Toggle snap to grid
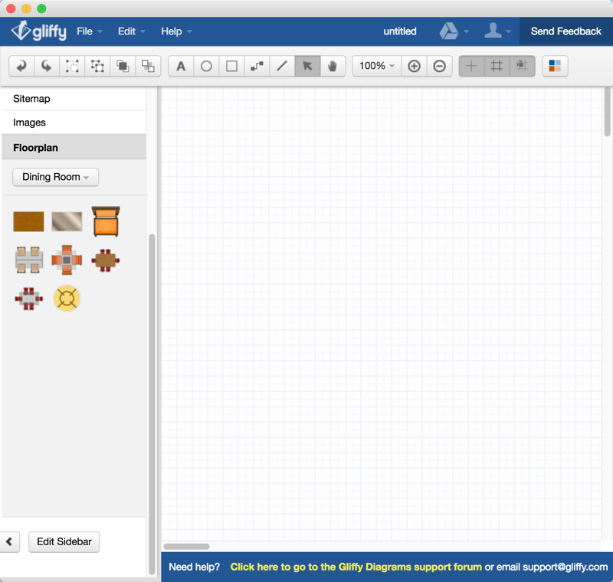This screenshot has height=582, width=613. point(522,66)
